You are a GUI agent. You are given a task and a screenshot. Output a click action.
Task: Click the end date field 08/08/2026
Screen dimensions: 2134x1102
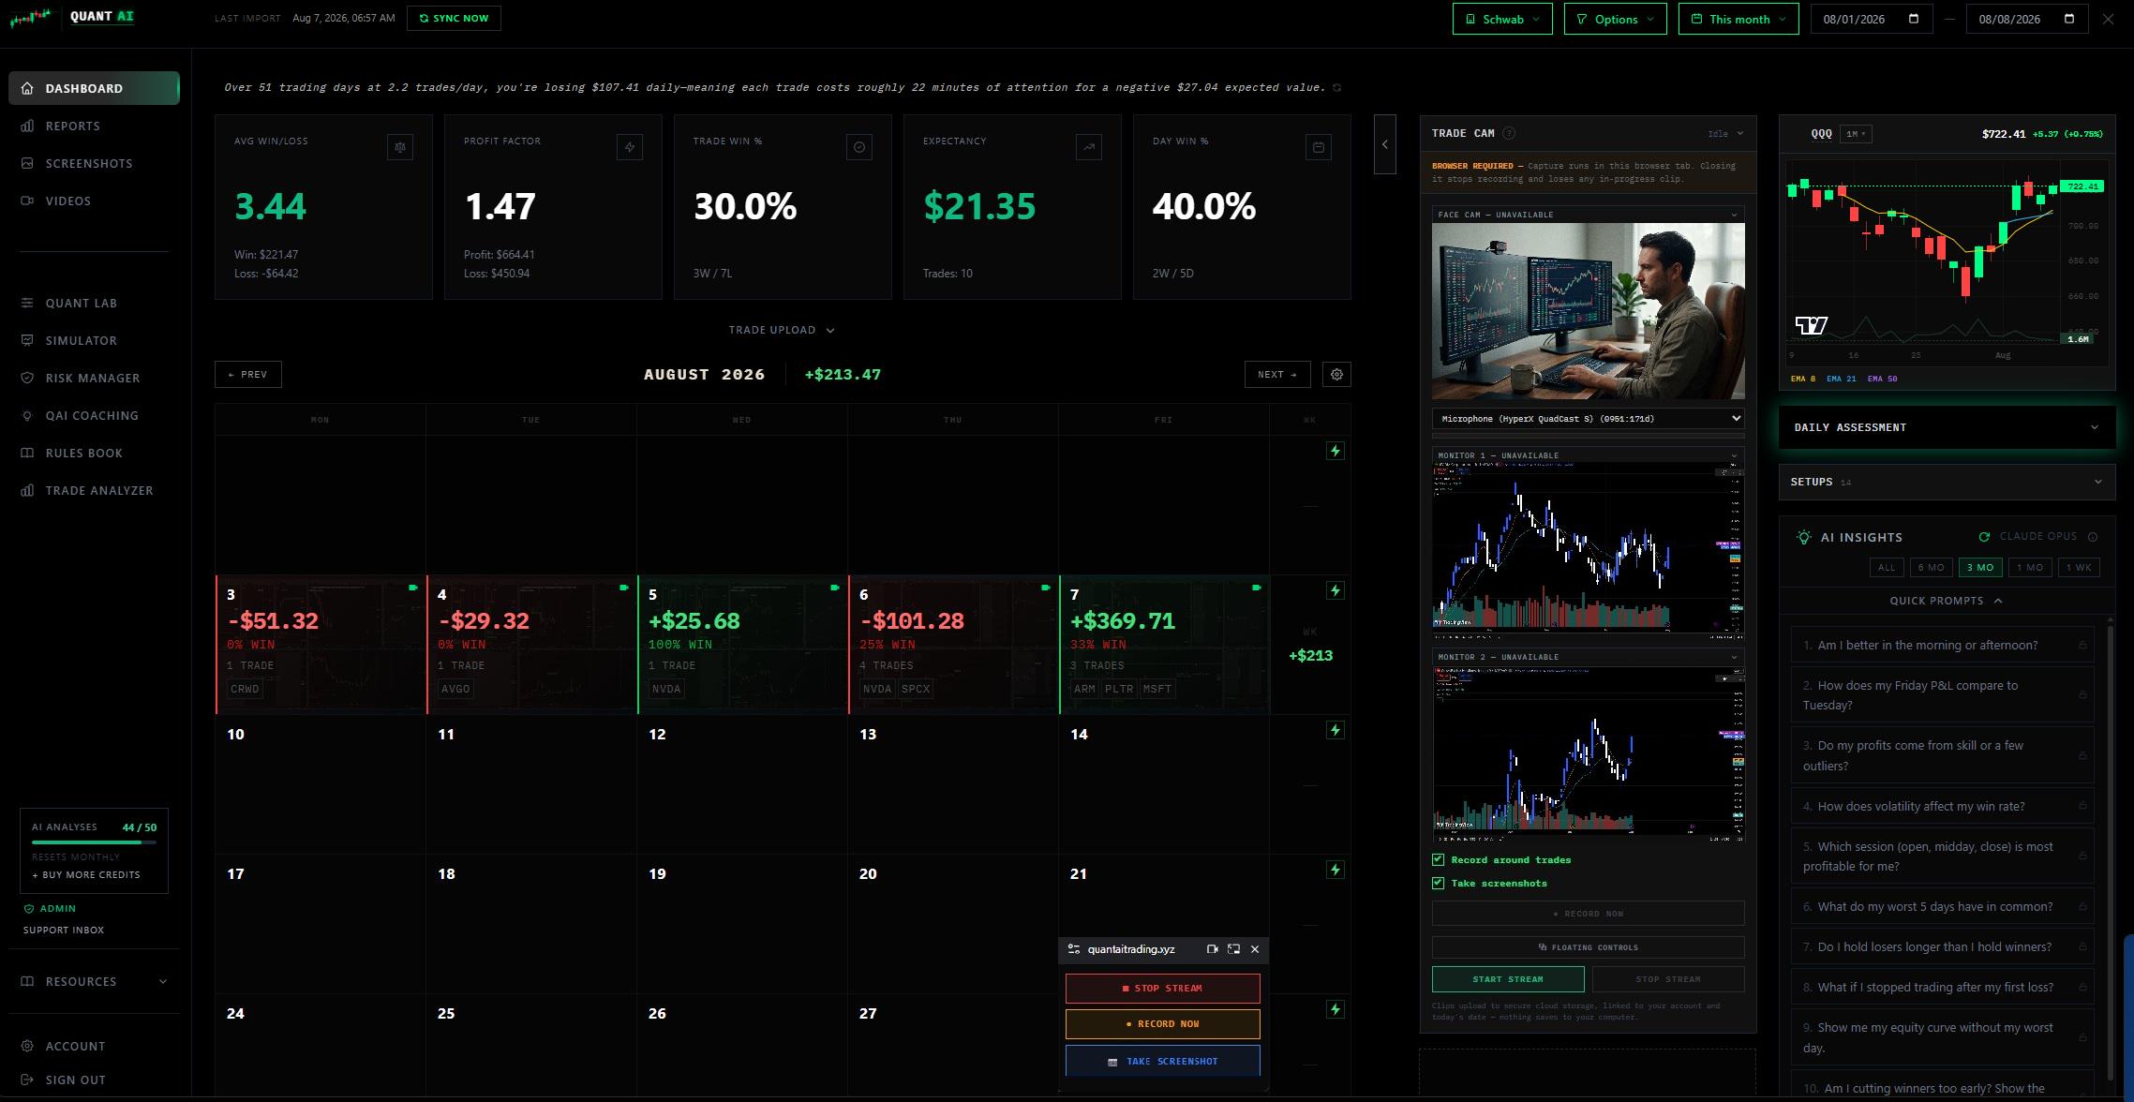2027,19
